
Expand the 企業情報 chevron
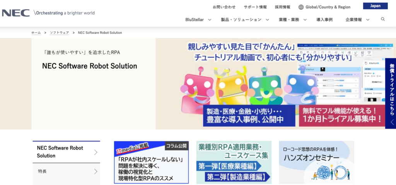(x=368, y=20)
